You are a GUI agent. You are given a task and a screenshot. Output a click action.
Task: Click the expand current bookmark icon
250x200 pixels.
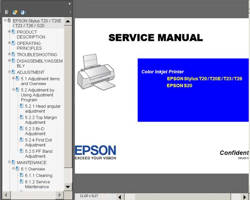pos(23,12)
